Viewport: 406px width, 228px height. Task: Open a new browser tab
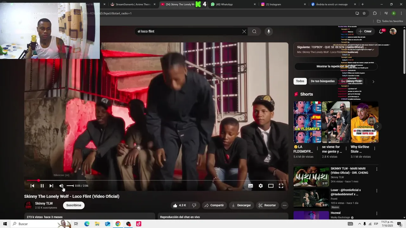click(363, 4)
